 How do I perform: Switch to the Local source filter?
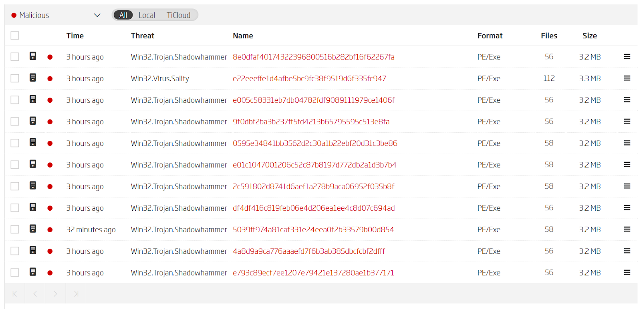pos(147,15)
